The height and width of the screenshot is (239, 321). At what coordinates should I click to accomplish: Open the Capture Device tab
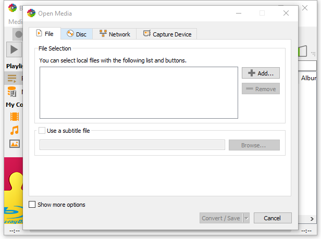(x=167, y=34)
